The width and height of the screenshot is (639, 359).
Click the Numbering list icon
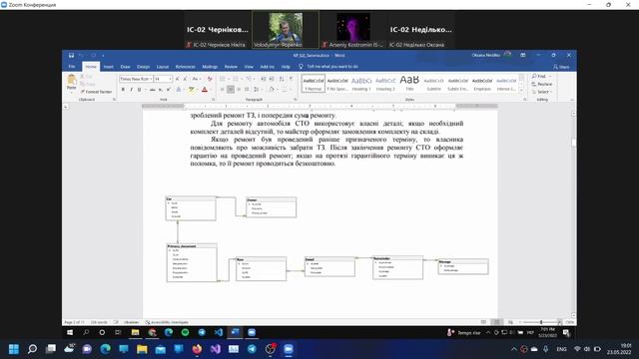click(x=236, y=79)
